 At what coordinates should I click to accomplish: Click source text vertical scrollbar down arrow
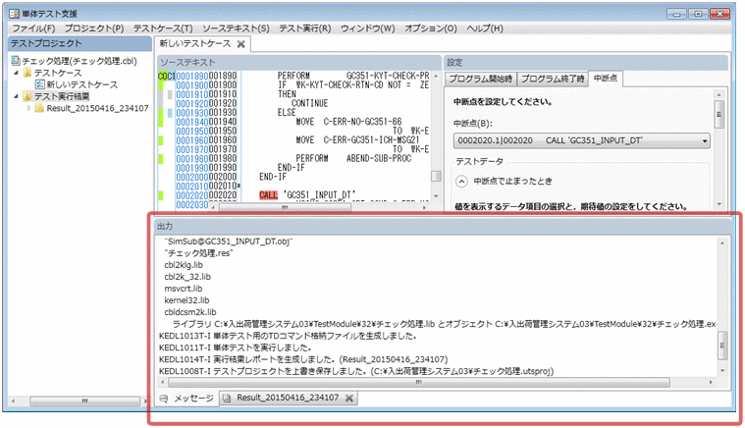tap(436, 196)
